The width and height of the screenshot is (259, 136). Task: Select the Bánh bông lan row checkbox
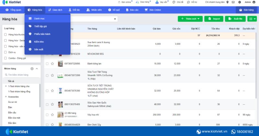click(x=47, y=63)
